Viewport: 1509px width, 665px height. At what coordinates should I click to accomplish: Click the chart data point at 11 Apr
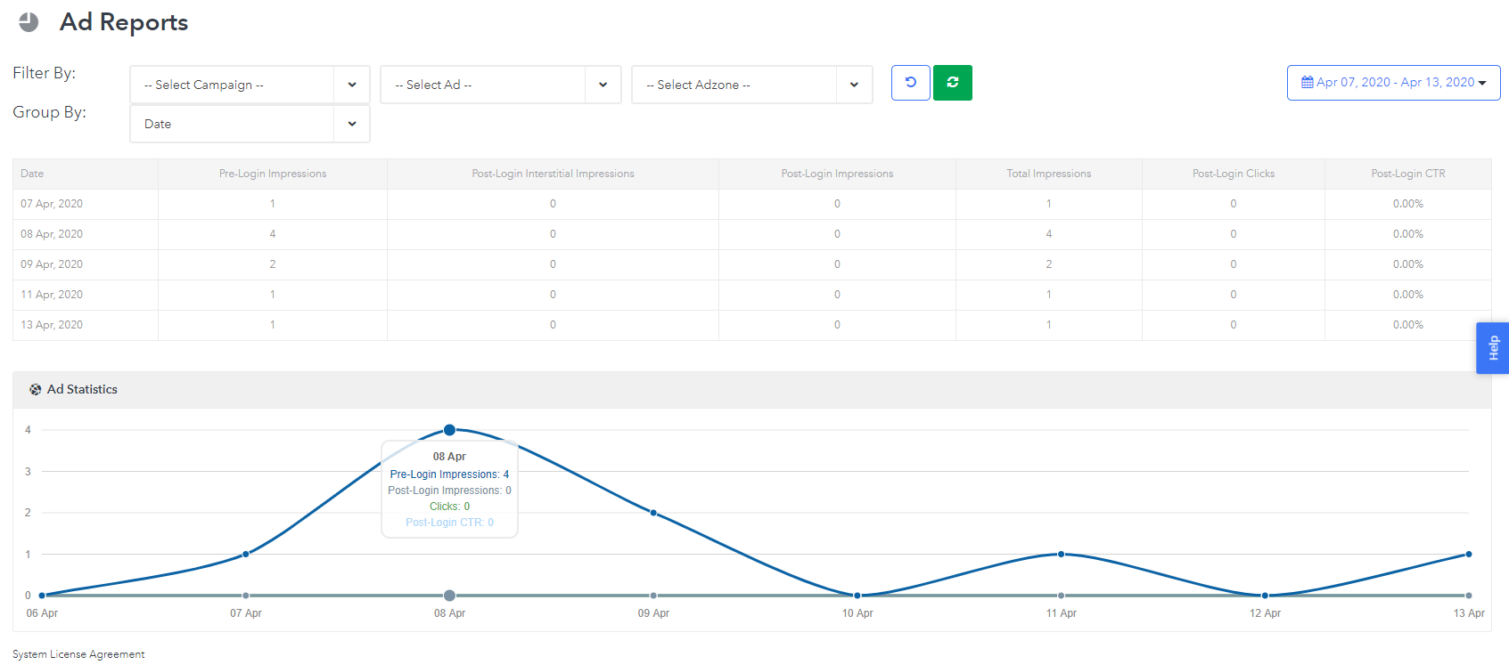(1061, 554)
